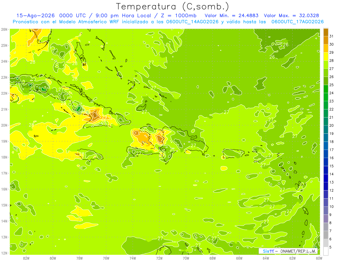Viewport: 339px width, 262px height.
Task: Click the '70W' longitude axis label
Action: coord(186,258)
